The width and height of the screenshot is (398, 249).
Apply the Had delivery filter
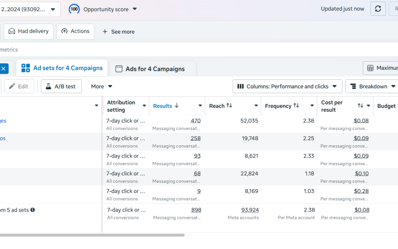point(29,31)
